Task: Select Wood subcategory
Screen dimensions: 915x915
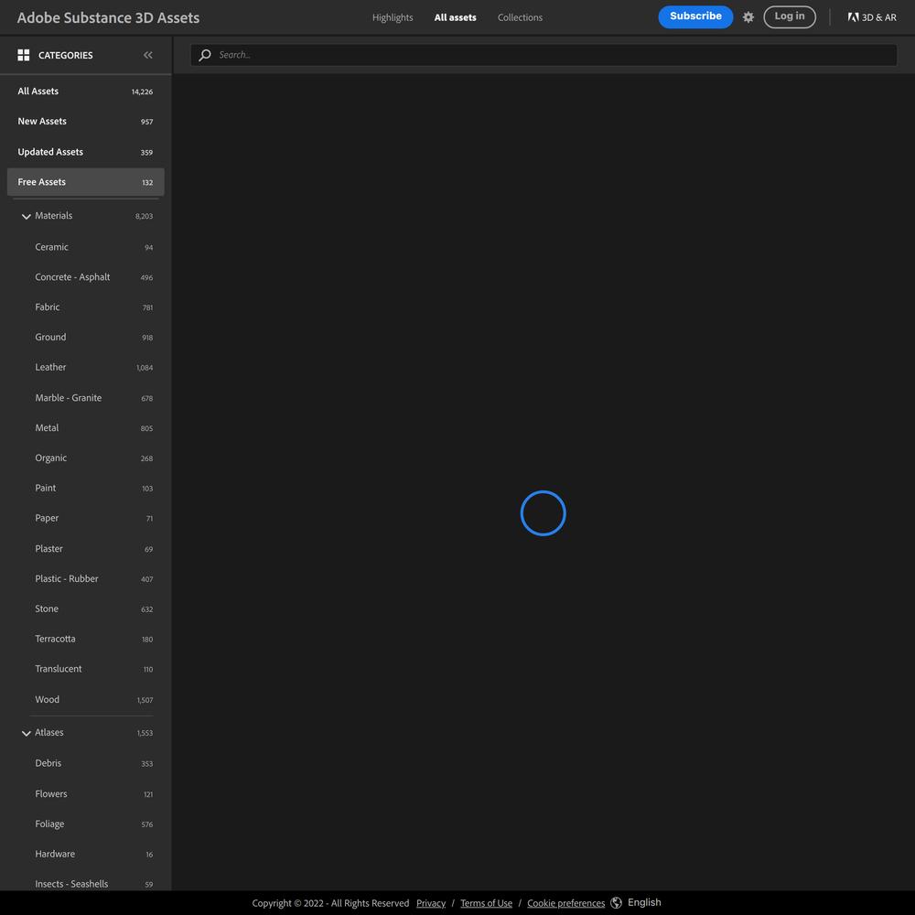Action: [85, 700]
